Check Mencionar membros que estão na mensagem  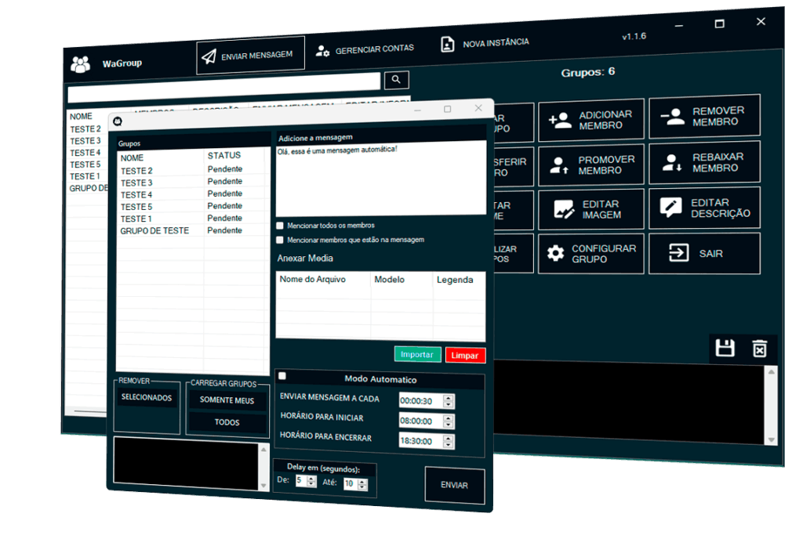280,240
